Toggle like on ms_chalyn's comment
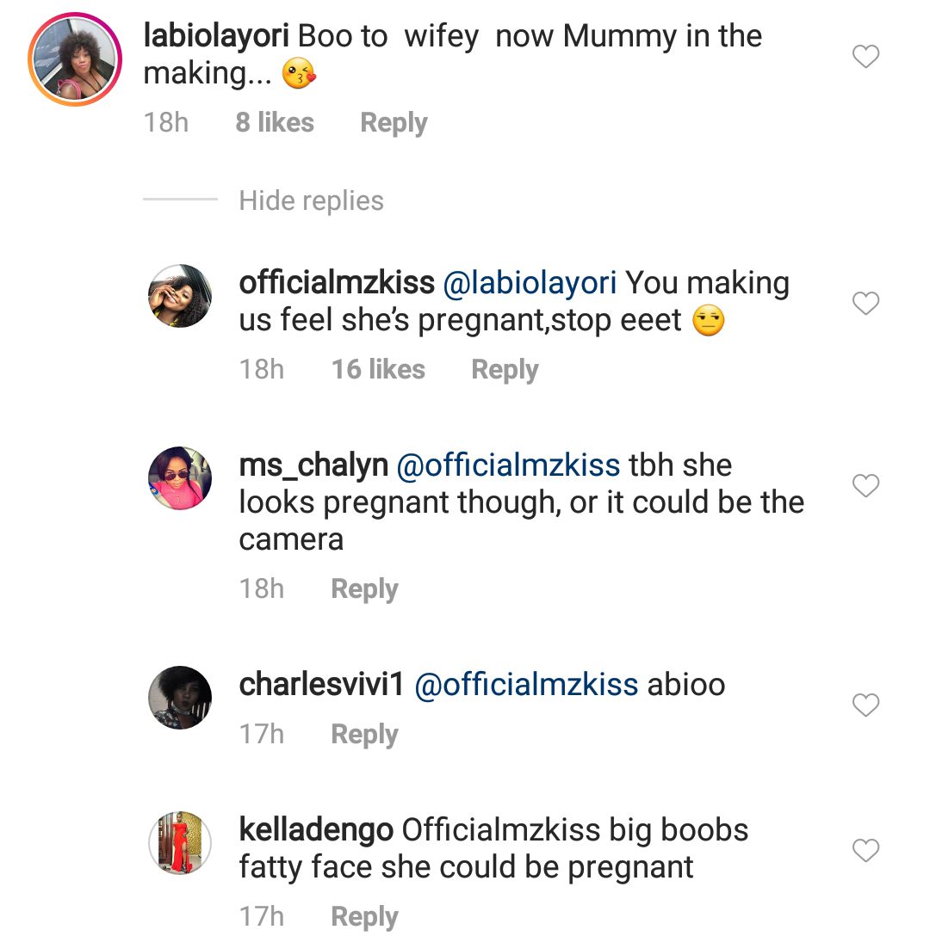 coord(865,485)
